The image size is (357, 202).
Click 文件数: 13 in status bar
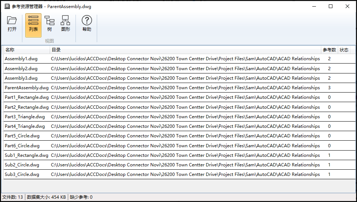coord(12,197)
